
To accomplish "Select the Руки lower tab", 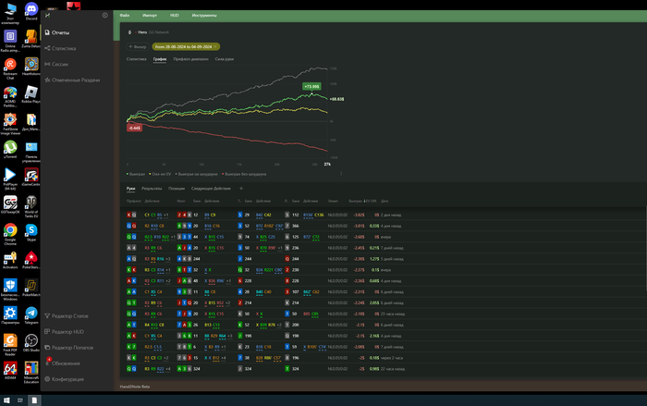I will (x=131, y=189).
